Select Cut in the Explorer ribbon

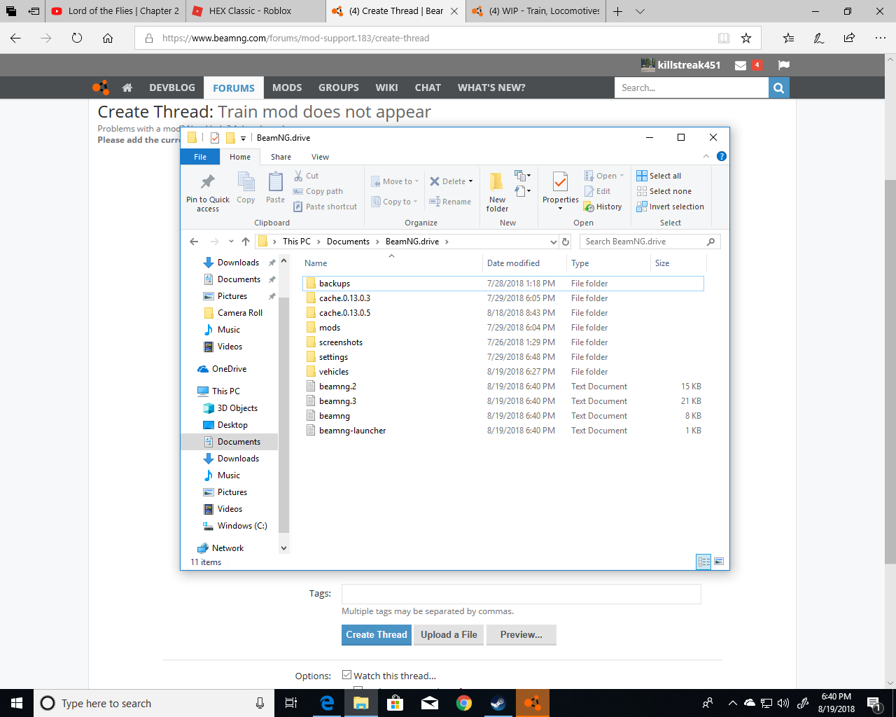(306, 176)
